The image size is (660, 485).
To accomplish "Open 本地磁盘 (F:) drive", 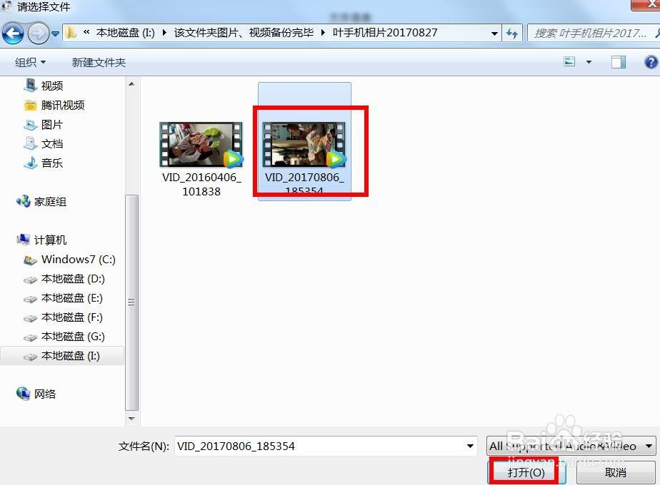I will pos(63,317).
